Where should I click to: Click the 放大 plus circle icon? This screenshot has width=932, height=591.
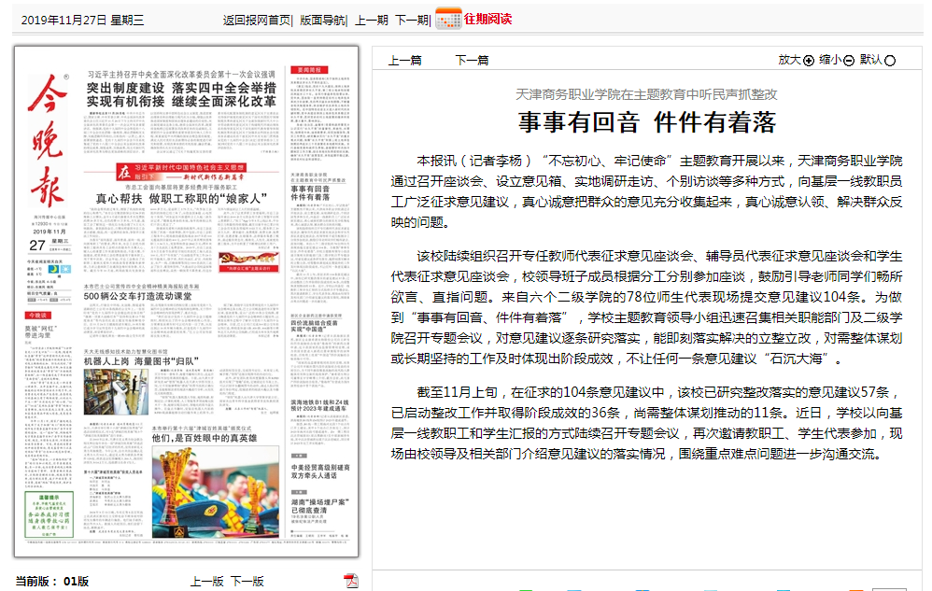(809, 61)
